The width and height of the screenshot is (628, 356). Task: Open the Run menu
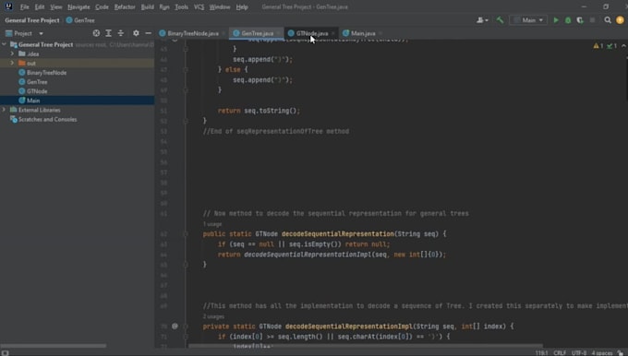164,6
